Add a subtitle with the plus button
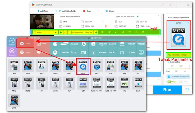The image size is (195, 113). (x=61, y=32)
